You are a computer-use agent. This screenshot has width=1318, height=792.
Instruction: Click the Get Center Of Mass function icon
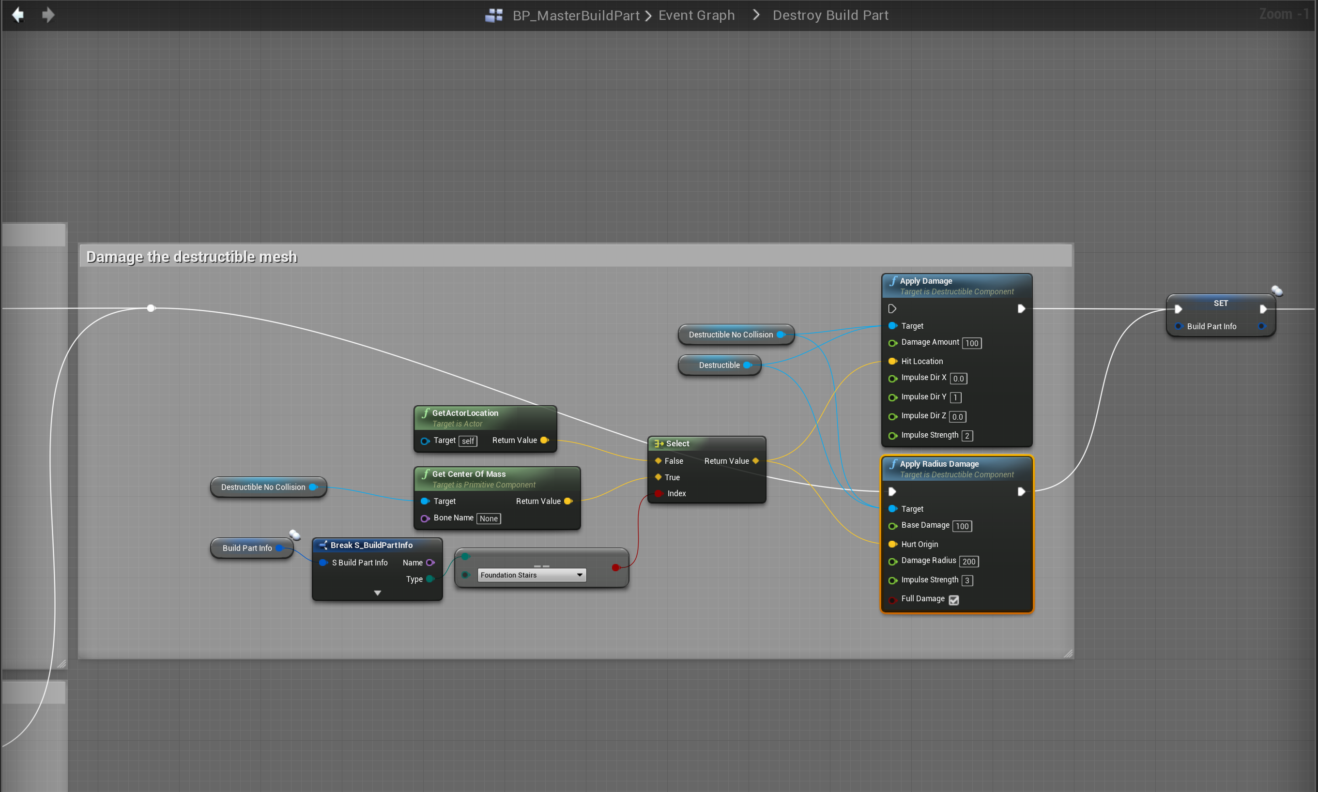(x=426, y=474)
